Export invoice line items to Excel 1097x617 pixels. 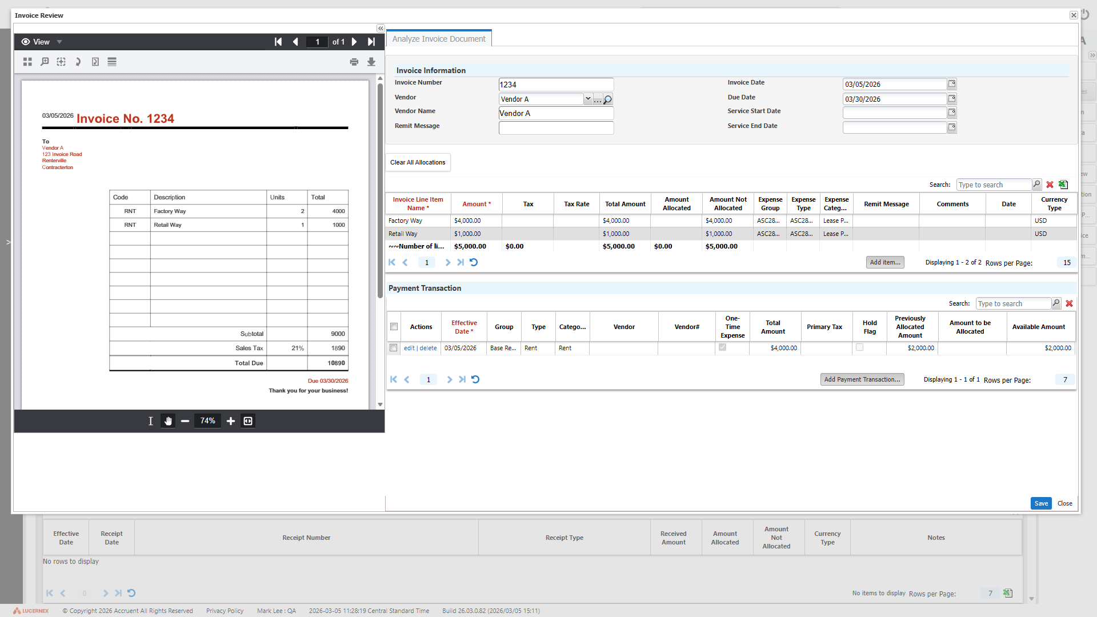point(1063,185)
